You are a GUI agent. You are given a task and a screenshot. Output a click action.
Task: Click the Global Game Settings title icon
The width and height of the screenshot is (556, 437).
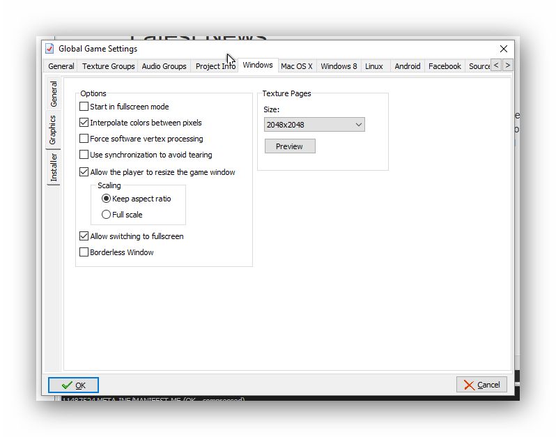coord(49,49)
